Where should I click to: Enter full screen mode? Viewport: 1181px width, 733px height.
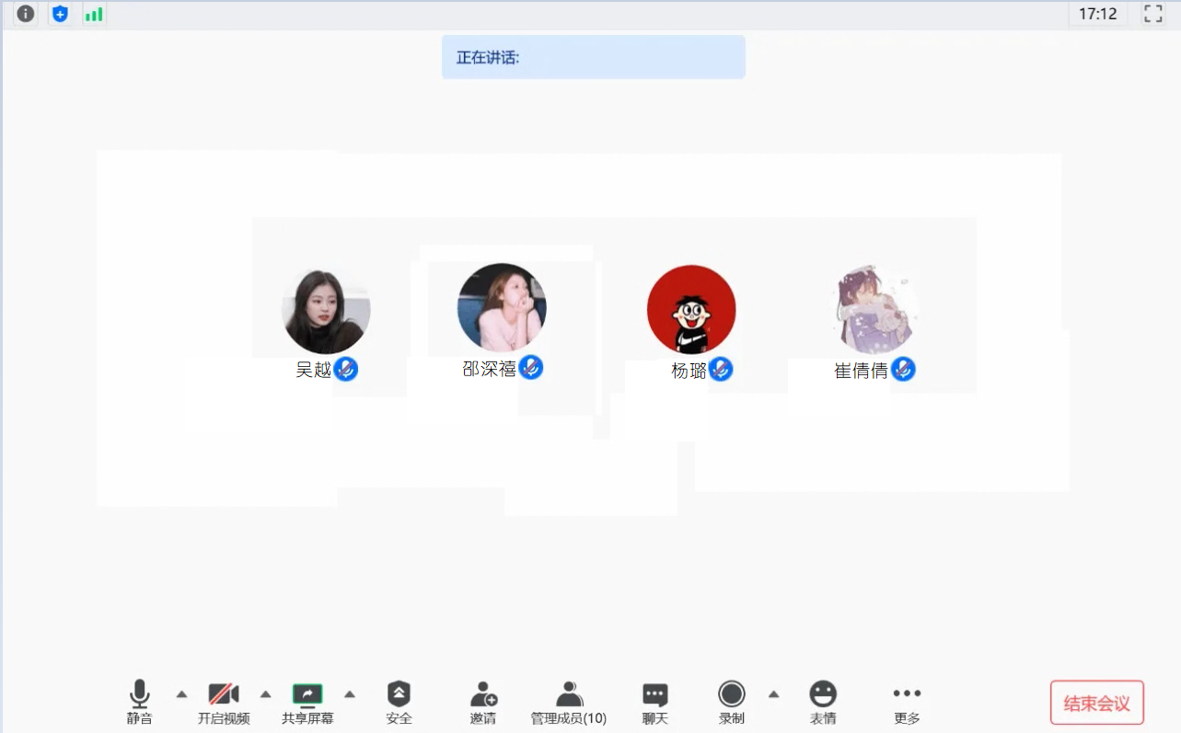pos(1152,14)
